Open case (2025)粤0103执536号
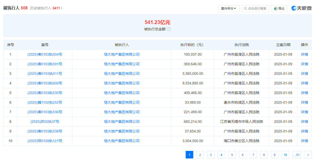Screen dimensions: 314x162 tap(45, 112)
